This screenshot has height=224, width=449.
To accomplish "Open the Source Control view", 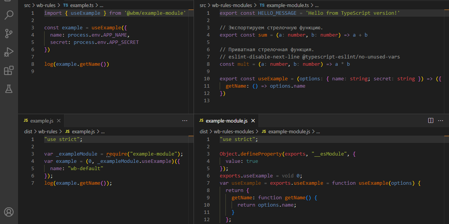I will pyautogui.click(x=9, y=34).
